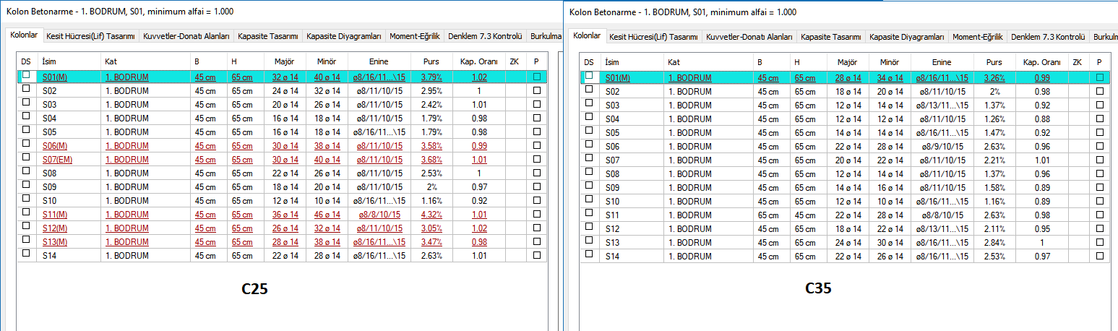The width and height of the screenshot is (1118, 331).
Task: Select Denklem 7.3 Kontrolü tab in right window
Action: [1048, 37]
